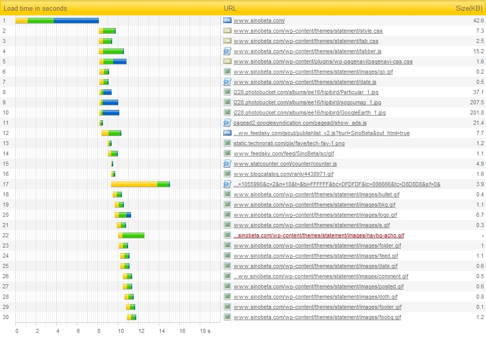Screen dimensions: 486x337
Task: Click the script icon in row 17
Action: point(227,184)
